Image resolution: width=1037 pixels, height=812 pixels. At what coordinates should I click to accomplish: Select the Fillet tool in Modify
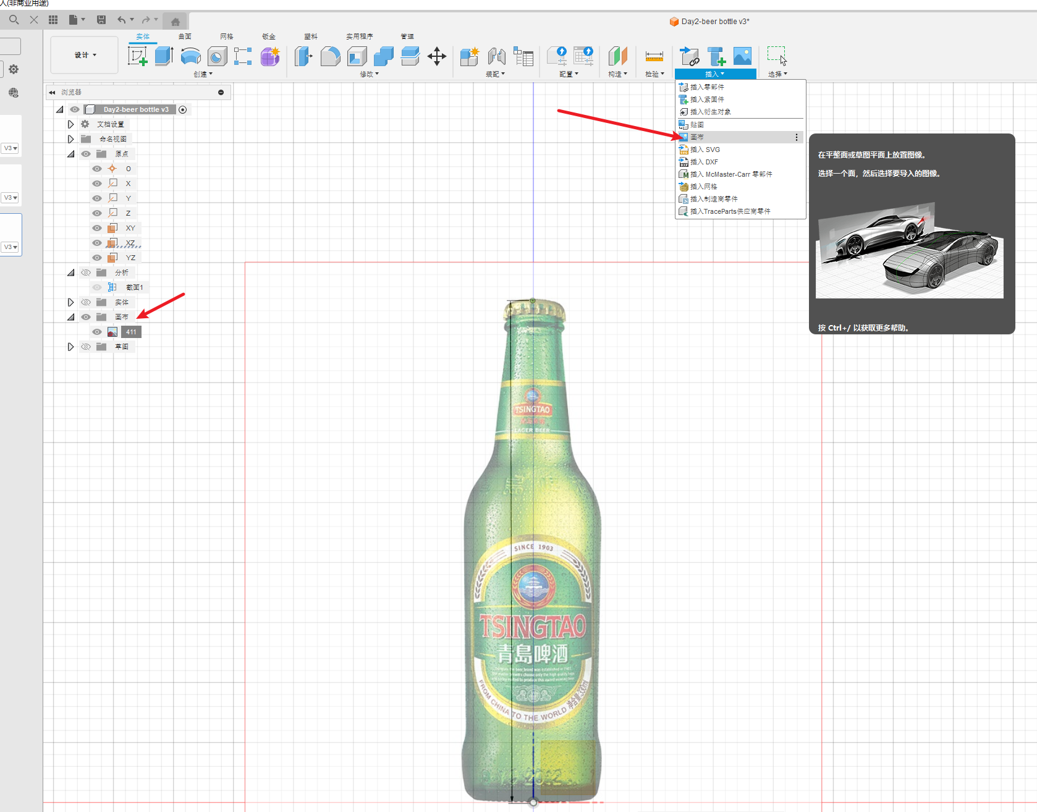(330, 56)
